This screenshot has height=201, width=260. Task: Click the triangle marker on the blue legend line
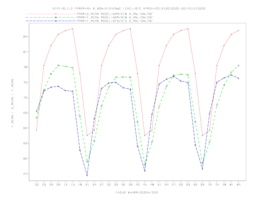click(56, 21)
